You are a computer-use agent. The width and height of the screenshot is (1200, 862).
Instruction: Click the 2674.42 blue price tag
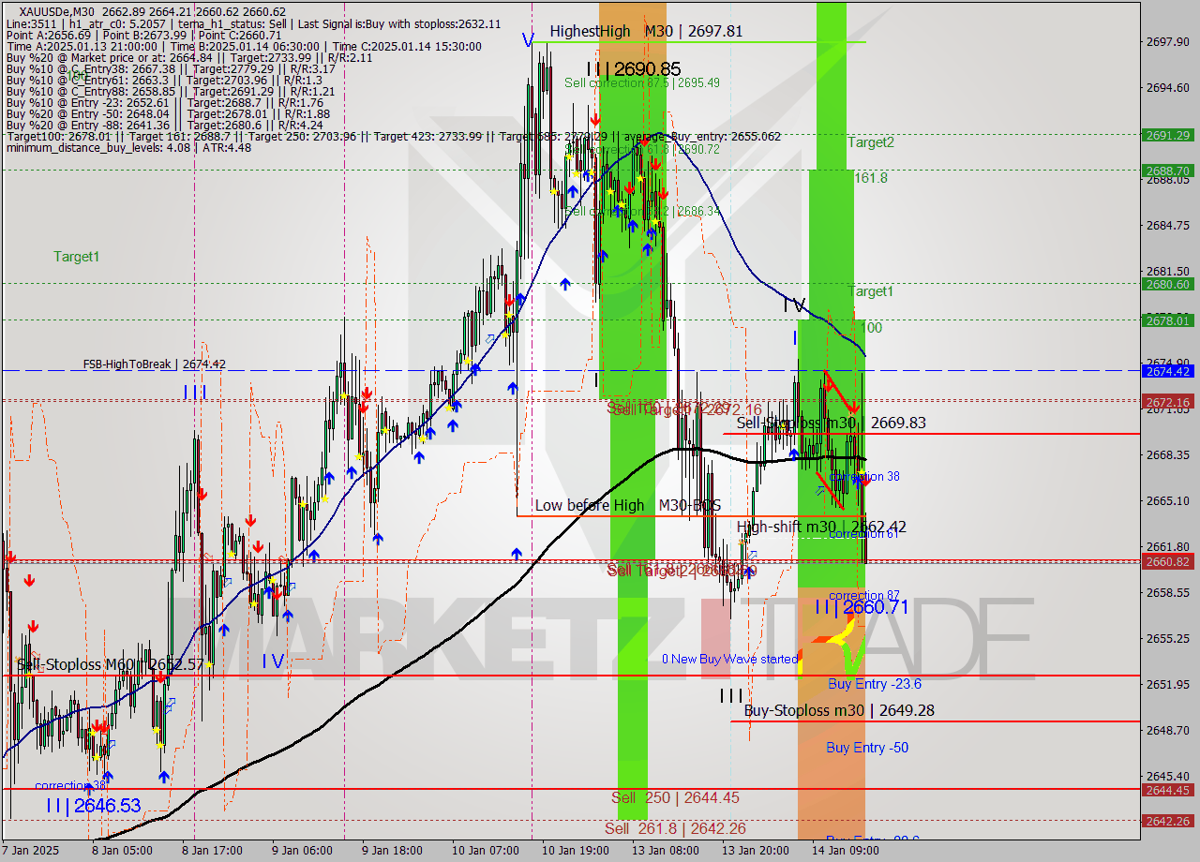1168,371
